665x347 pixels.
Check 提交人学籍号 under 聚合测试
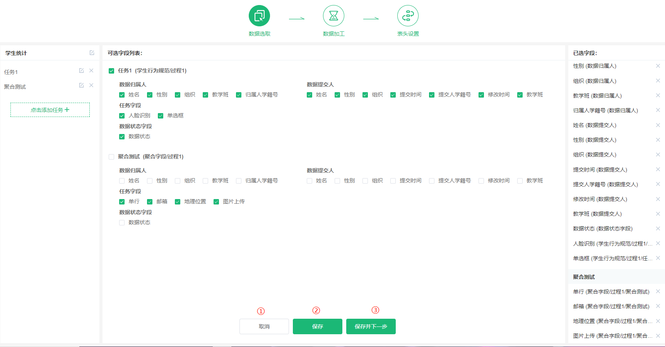pos(432,181)
